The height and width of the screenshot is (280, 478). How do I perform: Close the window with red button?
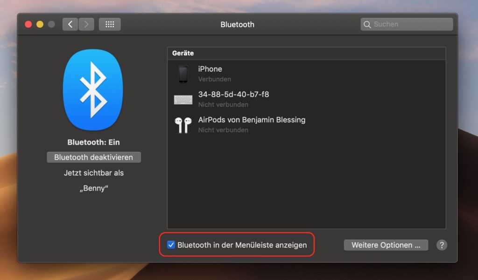[x=28, y=24]
